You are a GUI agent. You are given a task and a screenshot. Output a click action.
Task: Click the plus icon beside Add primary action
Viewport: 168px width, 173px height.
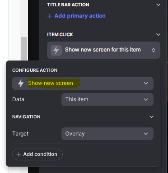50,16
